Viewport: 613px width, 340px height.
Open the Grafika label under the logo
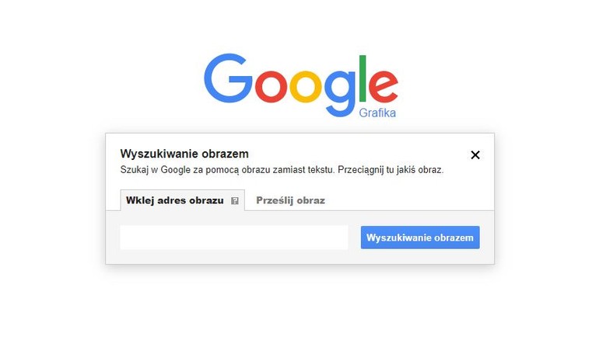pyautogui.click(x=377, y=113)
